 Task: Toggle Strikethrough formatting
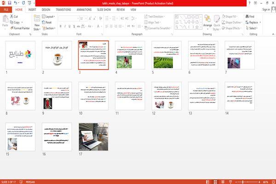(79, 26)
